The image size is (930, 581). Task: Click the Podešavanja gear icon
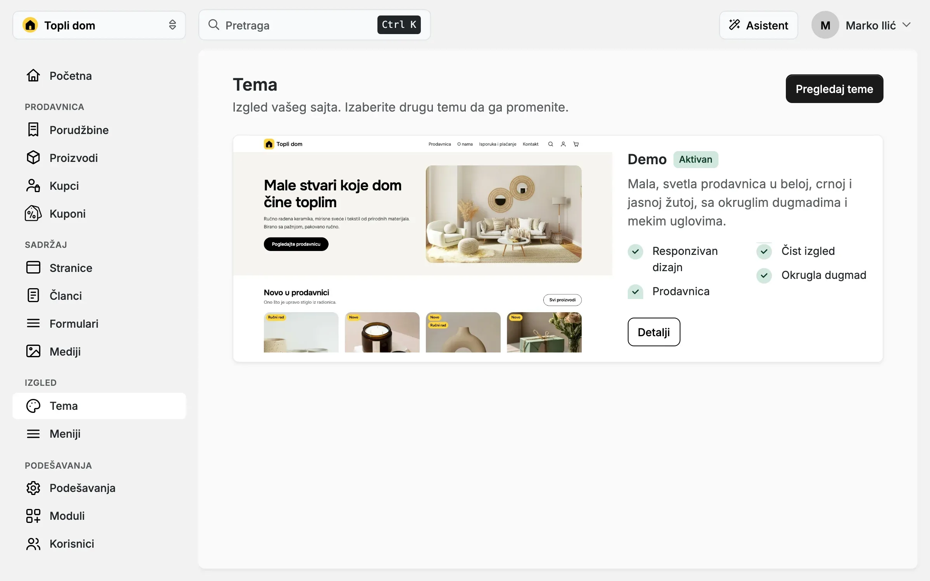33,488
